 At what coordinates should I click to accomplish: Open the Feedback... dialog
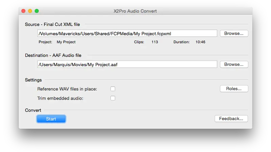[231, 119]
